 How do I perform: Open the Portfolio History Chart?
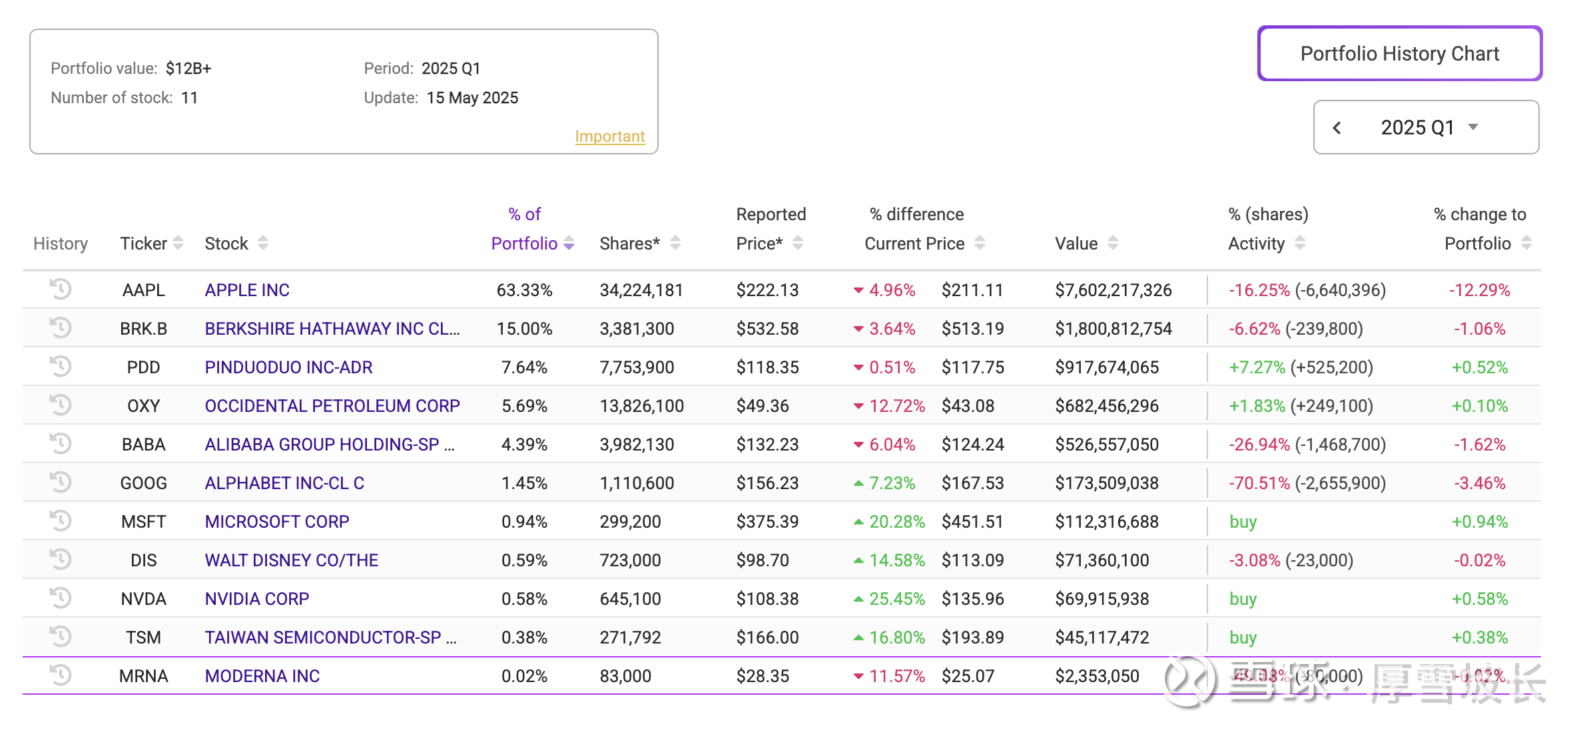(x=1399, y=53)
